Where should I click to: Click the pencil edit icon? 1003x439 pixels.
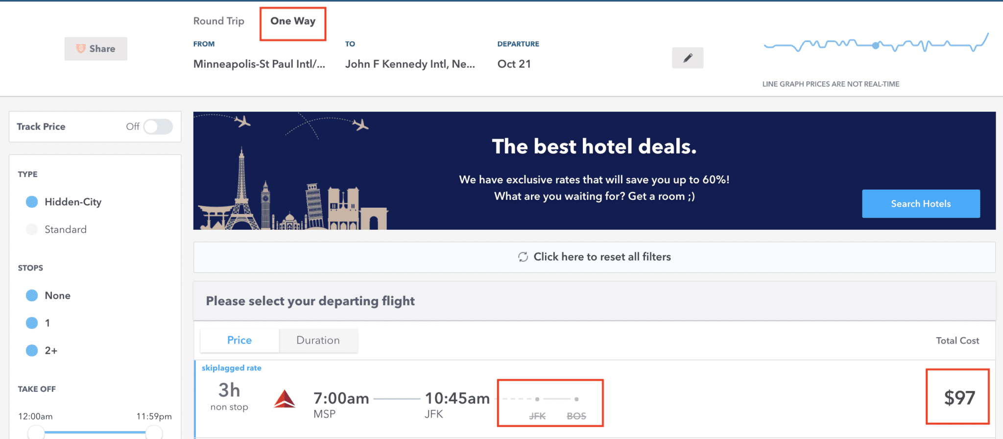click(x=687, y=57)
